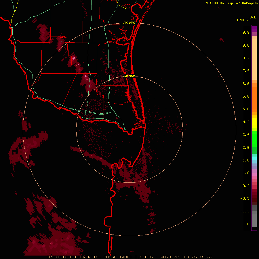The width and height of the screenshot is (259, 259).
Task: Click the 8.2 legend value
Action: tap(246, 58)
